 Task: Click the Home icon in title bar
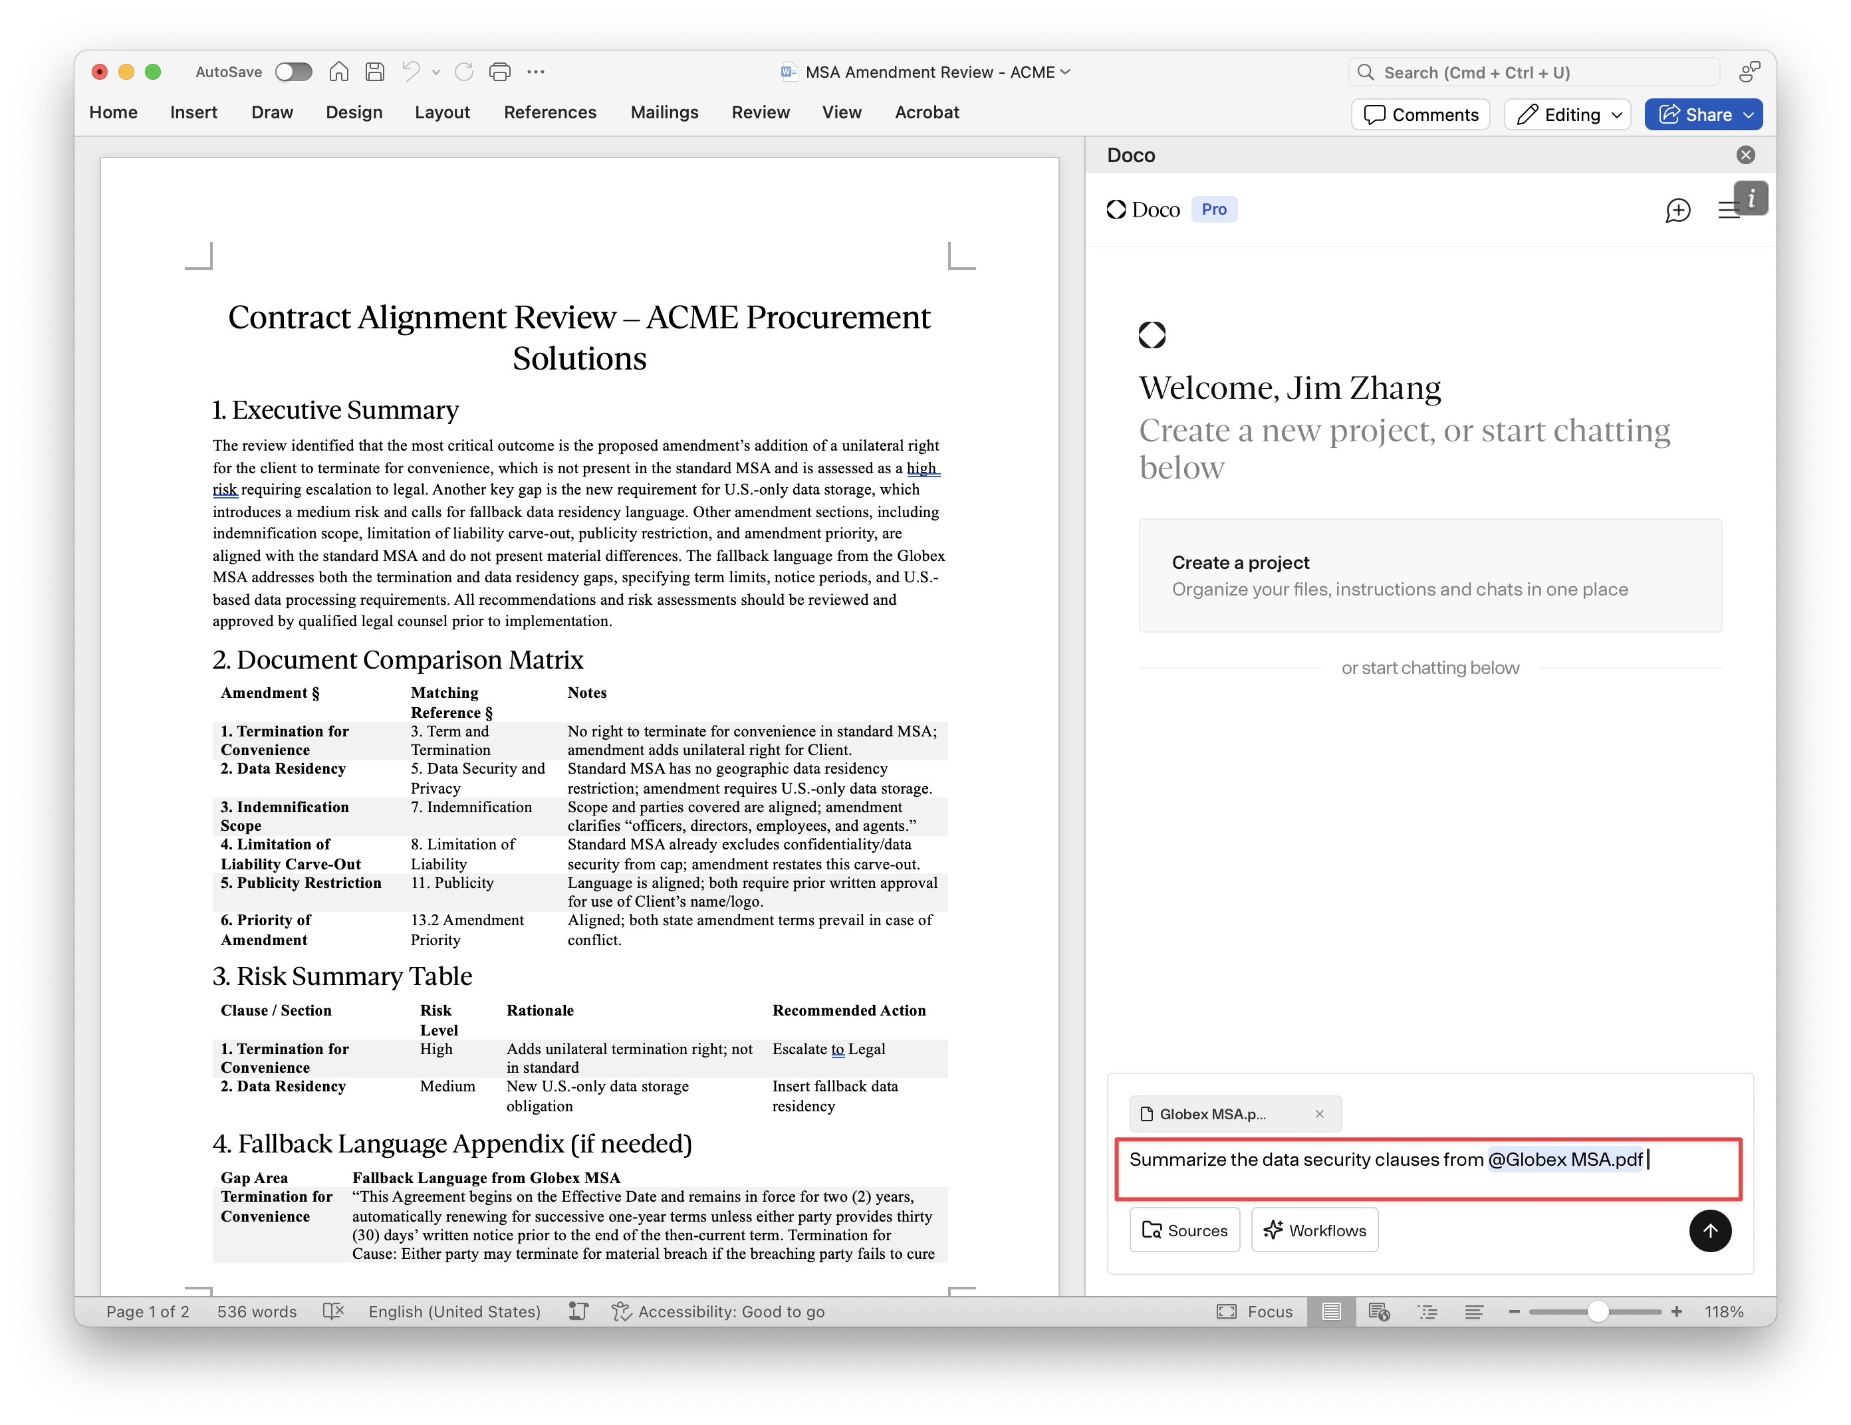tap(338, 72)
